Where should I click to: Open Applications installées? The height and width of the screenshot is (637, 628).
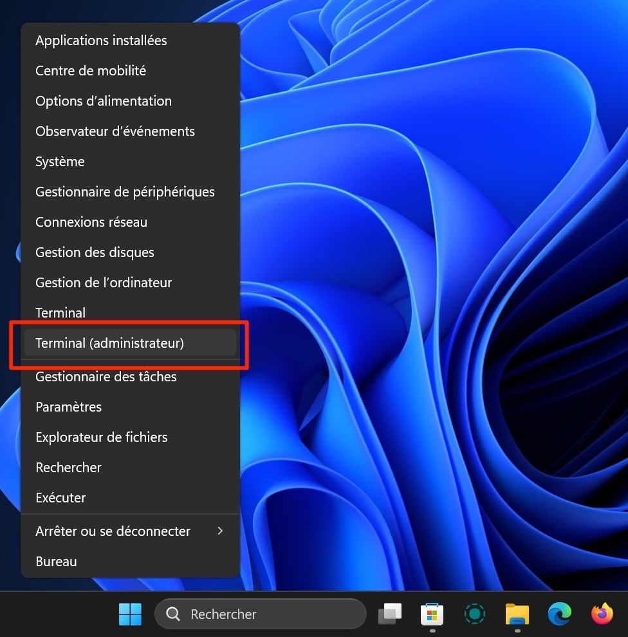[130, 40]
